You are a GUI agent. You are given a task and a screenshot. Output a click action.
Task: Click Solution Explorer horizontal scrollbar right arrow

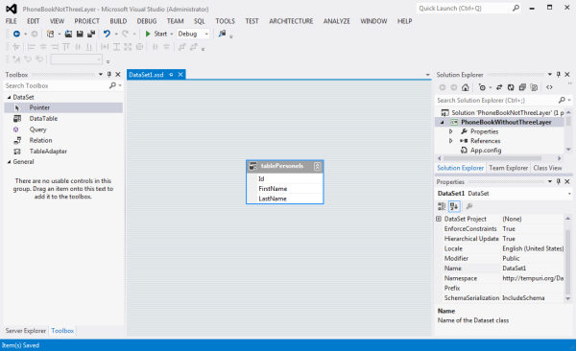(x=559, y=158)
